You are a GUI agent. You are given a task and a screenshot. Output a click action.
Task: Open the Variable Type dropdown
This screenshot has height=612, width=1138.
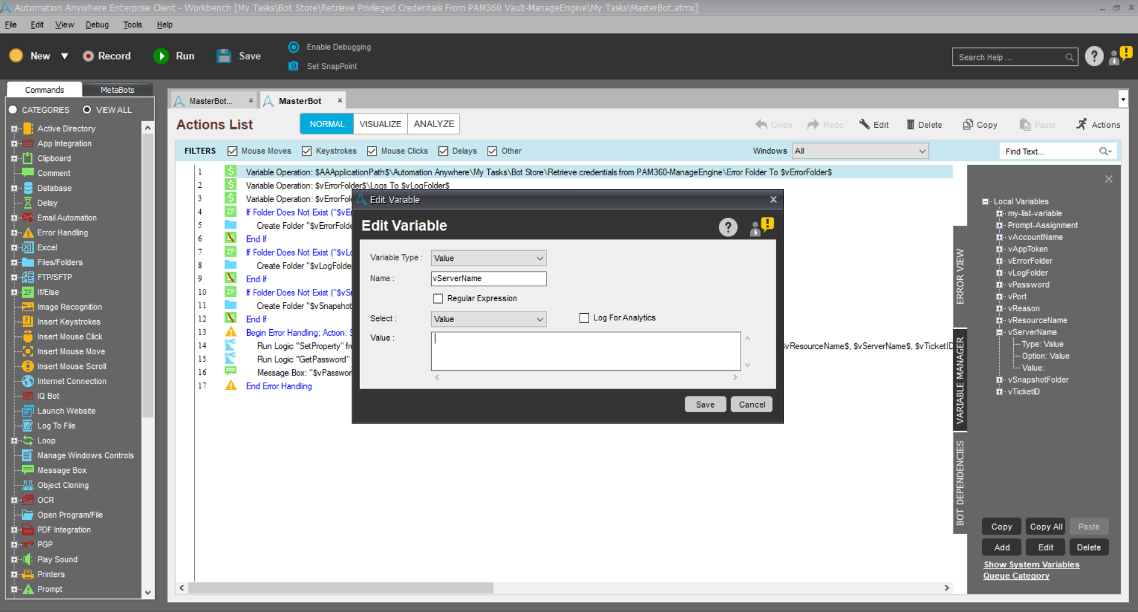click(x=488, y=258)
